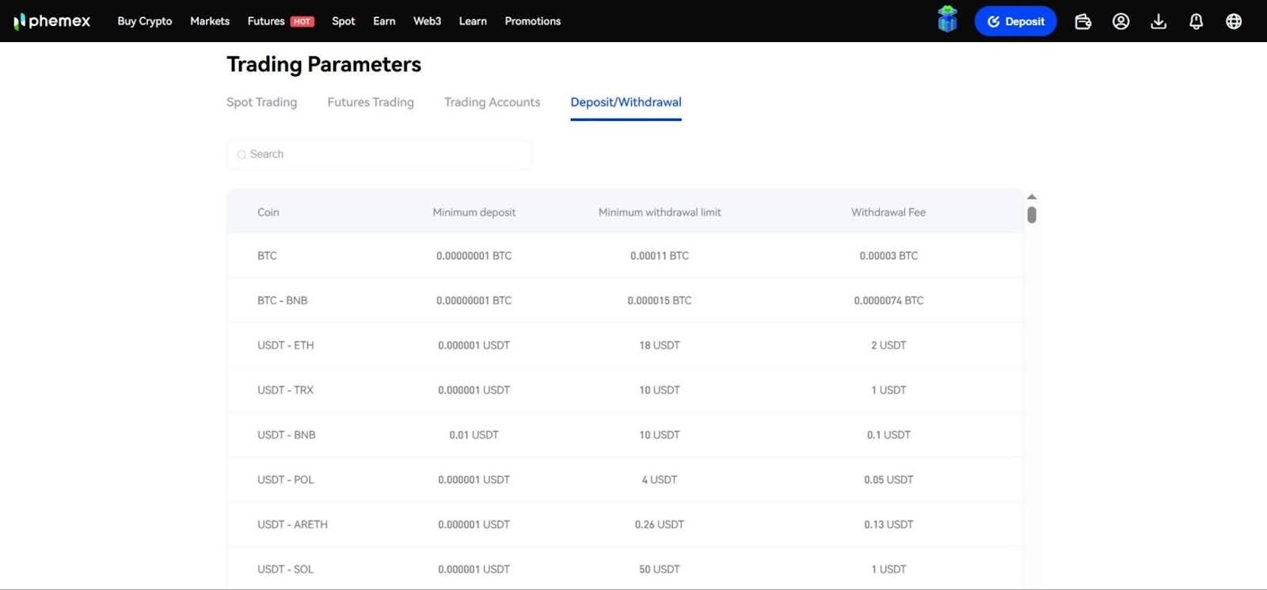Select the USDT - POL coin cell
The width and height of the screenshot is (1267, 590).
285,480
